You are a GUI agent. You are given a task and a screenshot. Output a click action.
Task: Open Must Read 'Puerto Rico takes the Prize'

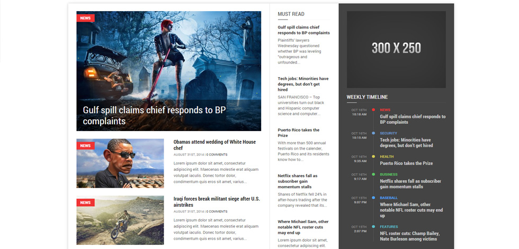pyautogui.click(x=299, y=133)
